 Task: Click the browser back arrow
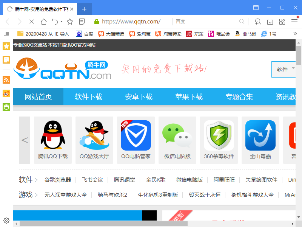tap(8, 22)
